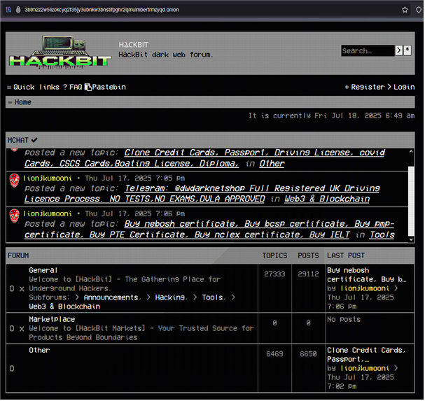Screen dimensions: 425x401
Task: Open Tools subforum in General row
Action: [x=213, y=297]
